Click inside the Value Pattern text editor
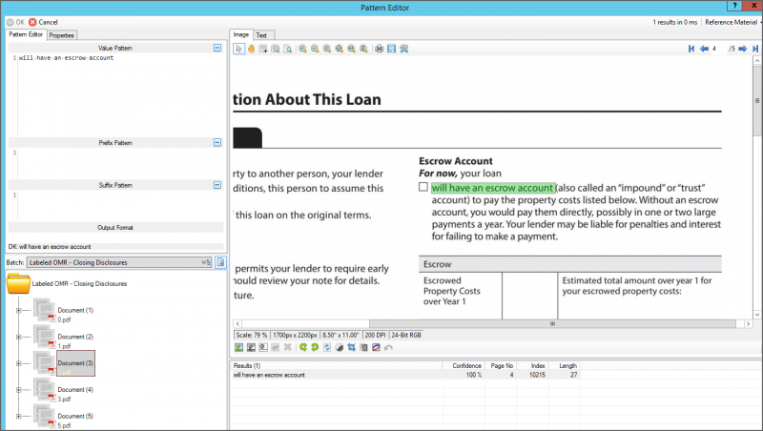Viewport: 763px width, 431px height. [x=121, y=94]
